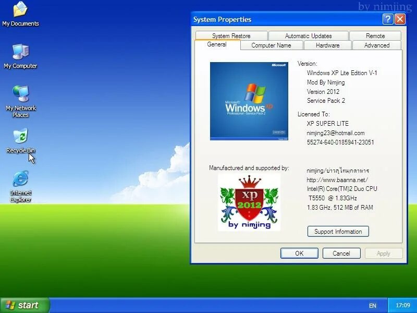Click the 'Licensed To:' label
This screenshot has height=313, width=417.
point(314,114)
